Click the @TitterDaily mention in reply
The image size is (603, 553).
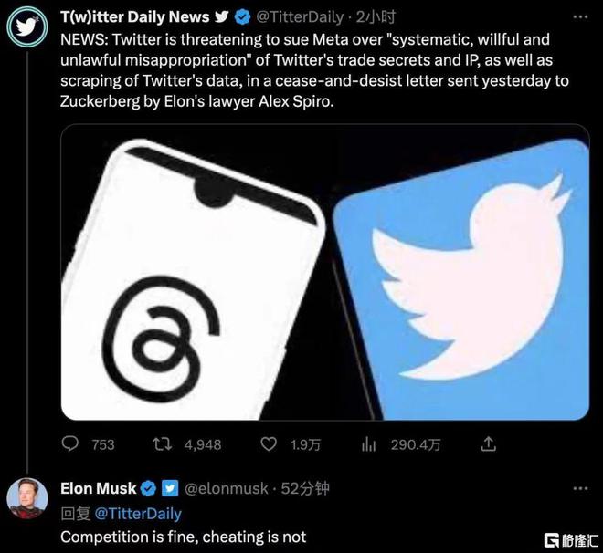tap(138, 514)
